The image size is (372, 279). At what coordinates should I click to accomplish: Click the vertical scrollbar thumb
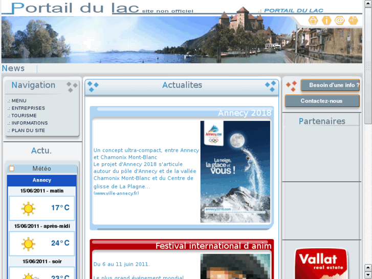pos(368,66)
